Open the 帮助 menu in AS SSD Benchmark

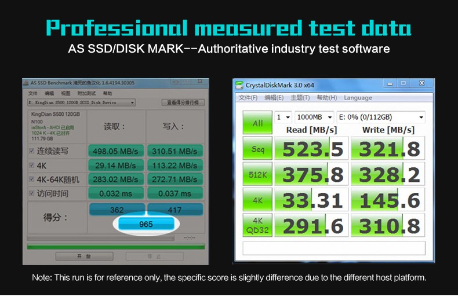[107, 93]
